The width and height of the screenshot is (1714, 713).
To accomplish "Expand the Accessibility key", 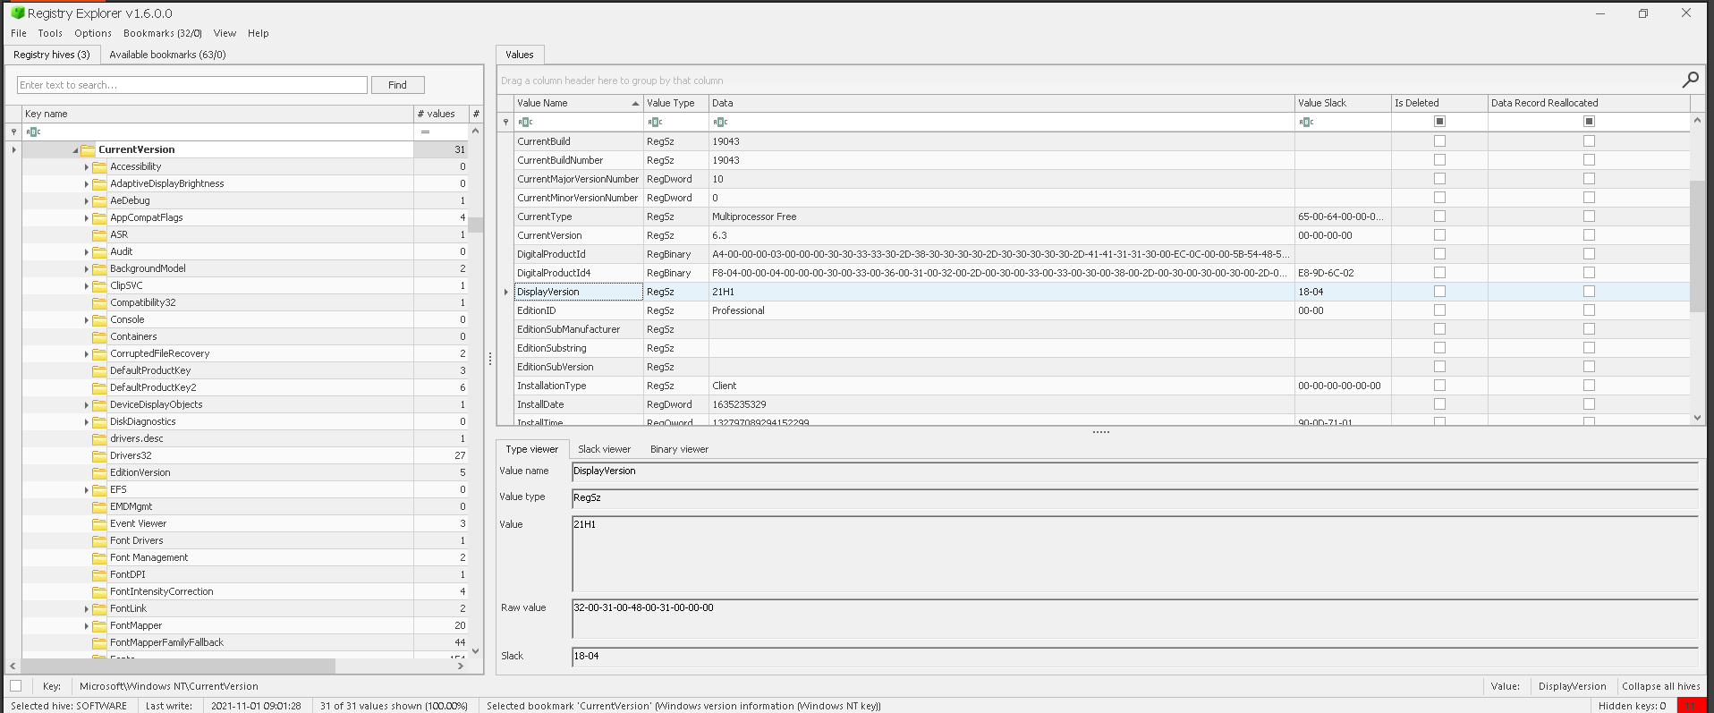I will tap(87, 167).
